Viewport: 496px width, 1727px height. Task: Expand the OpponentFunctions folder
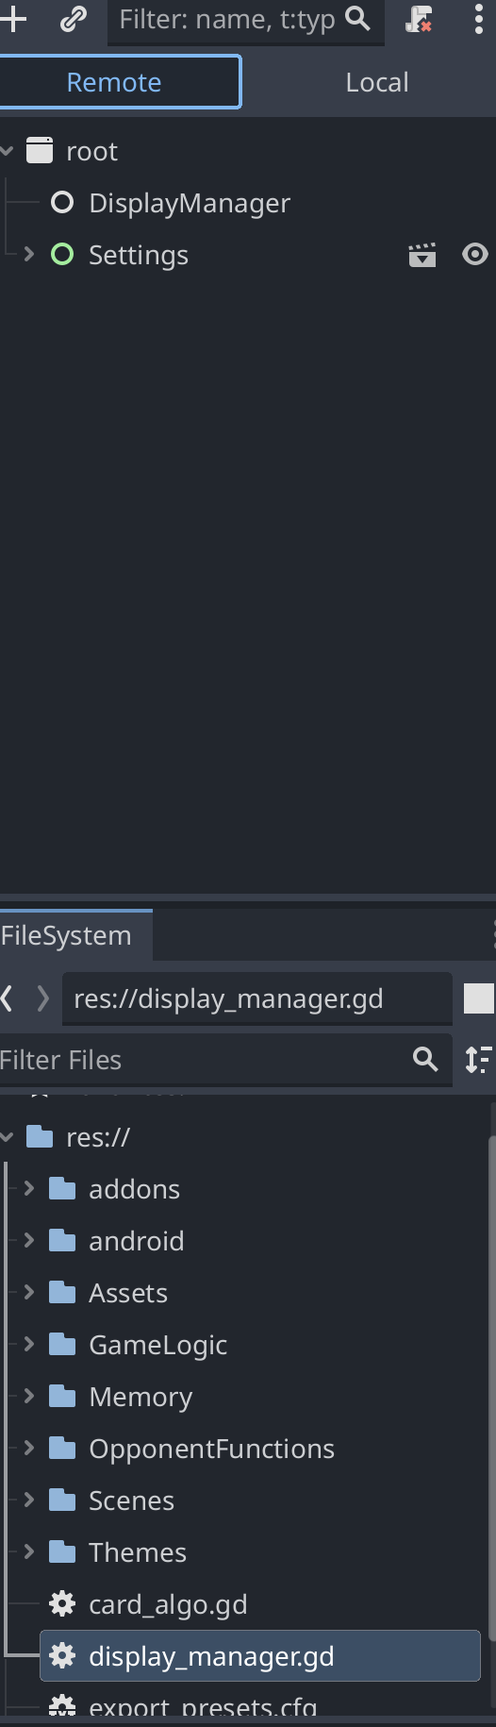coord(29,1448)
